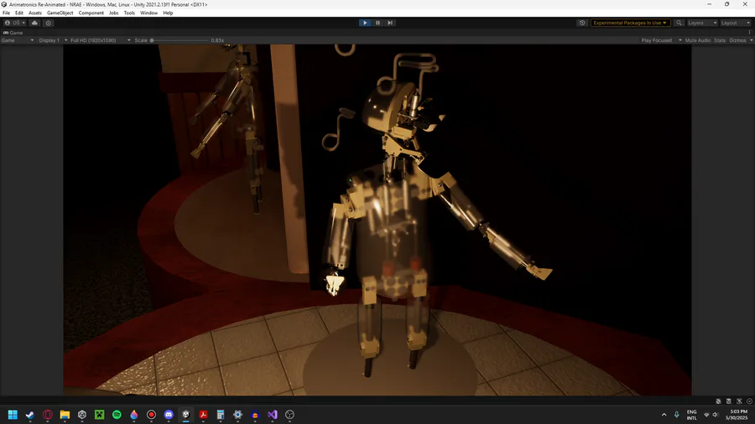The image size is (755, 424).
Task: Toggle the Stats overlay
Action: point(720,40)
